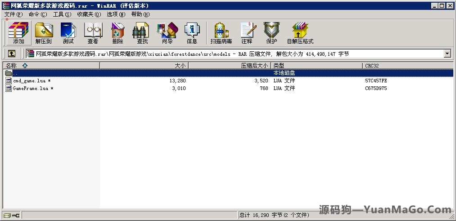Viewport: 456px width, 221px height.
Task: Show archive Info (信息) icon
Action: click(192, 33)
